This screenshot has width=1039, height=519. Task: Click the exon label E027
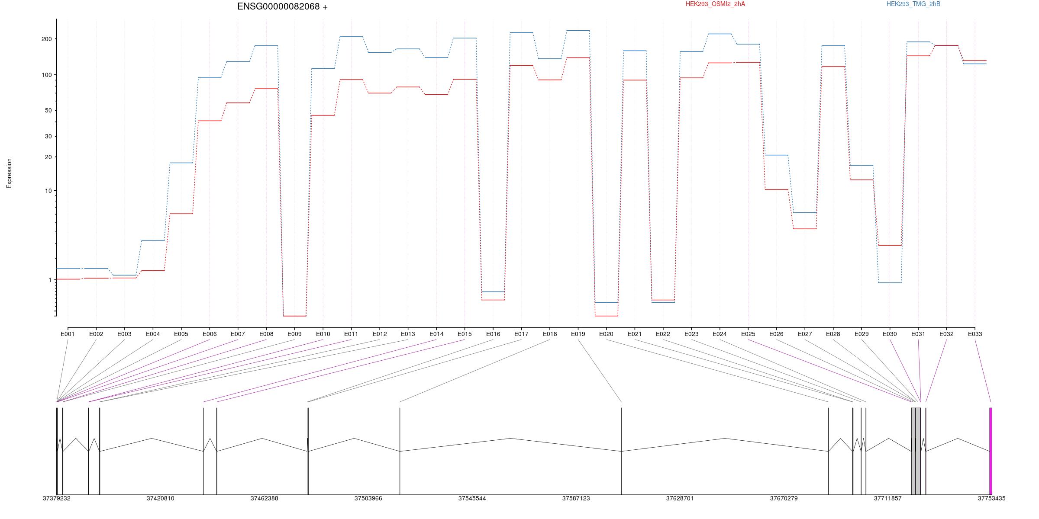(x=805, y=334)
